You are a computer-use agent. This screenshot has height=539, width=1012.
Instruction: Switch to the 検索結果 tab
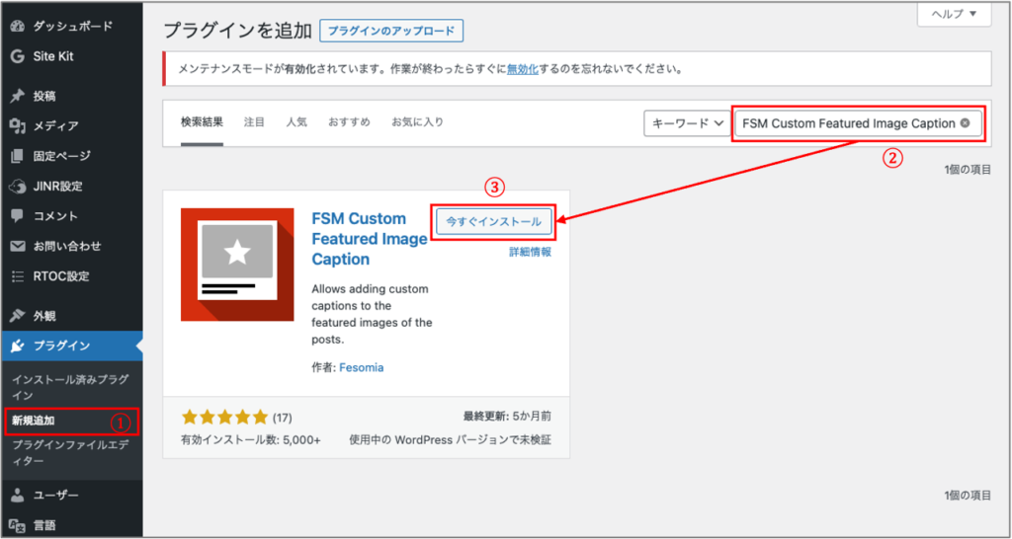(x=202, y=121)
